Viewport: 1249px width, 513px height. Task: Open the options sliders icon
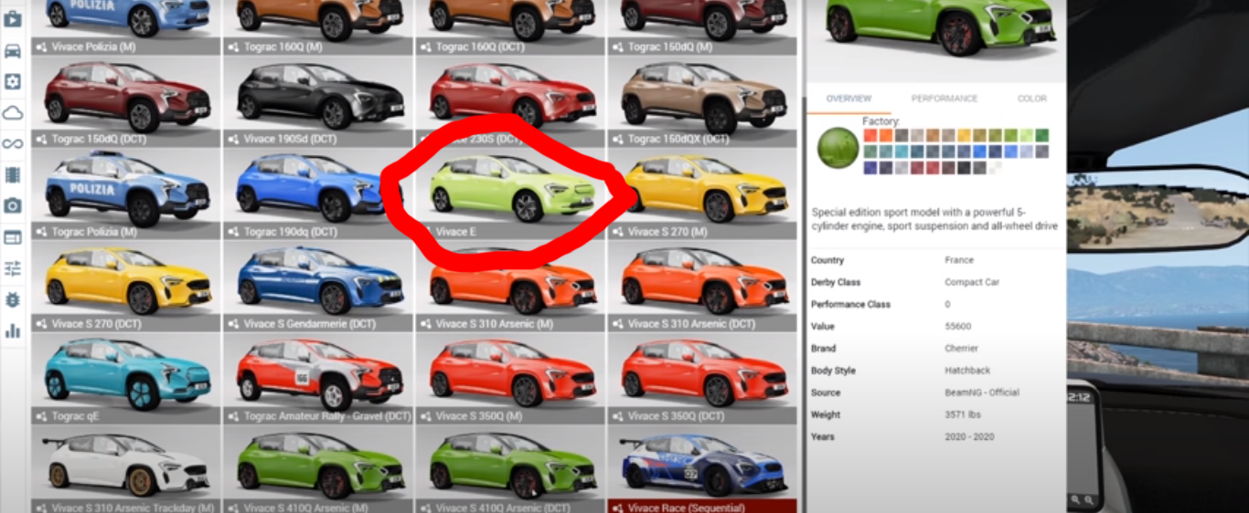pyautogui.click(x=13, y=268)
